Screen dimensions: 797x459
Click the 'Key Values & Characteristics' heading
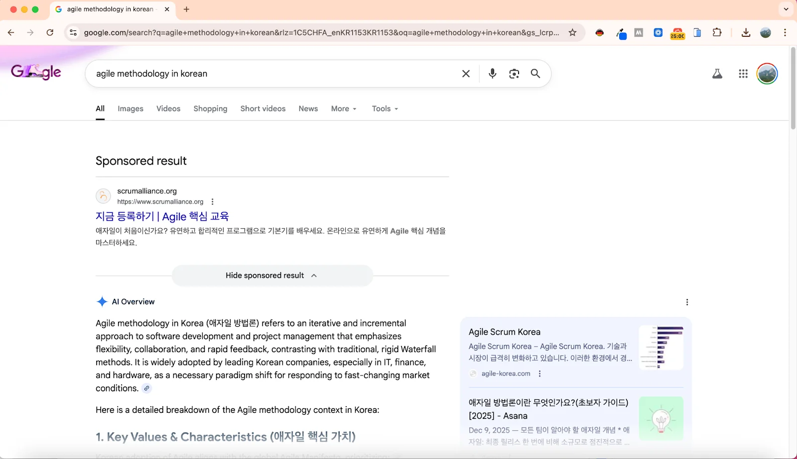coord(226,437)
